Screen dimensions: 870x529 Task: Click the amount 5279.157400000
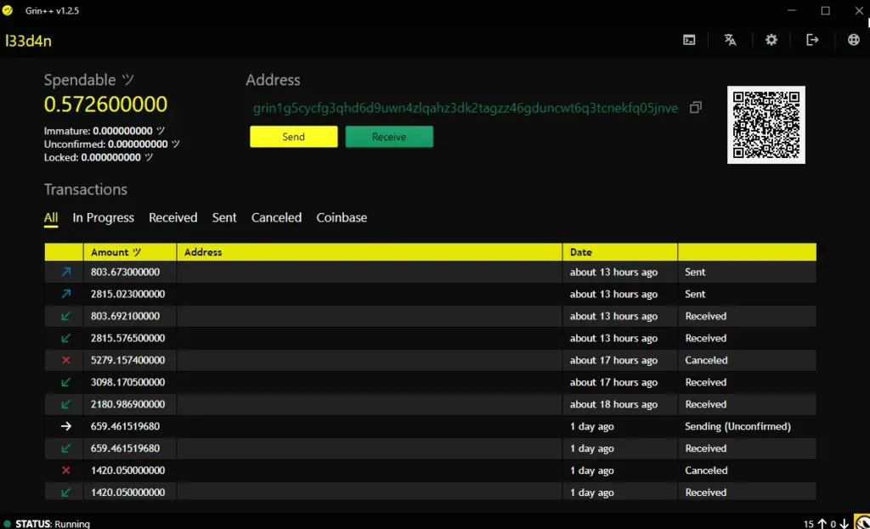tap(127, 360)
